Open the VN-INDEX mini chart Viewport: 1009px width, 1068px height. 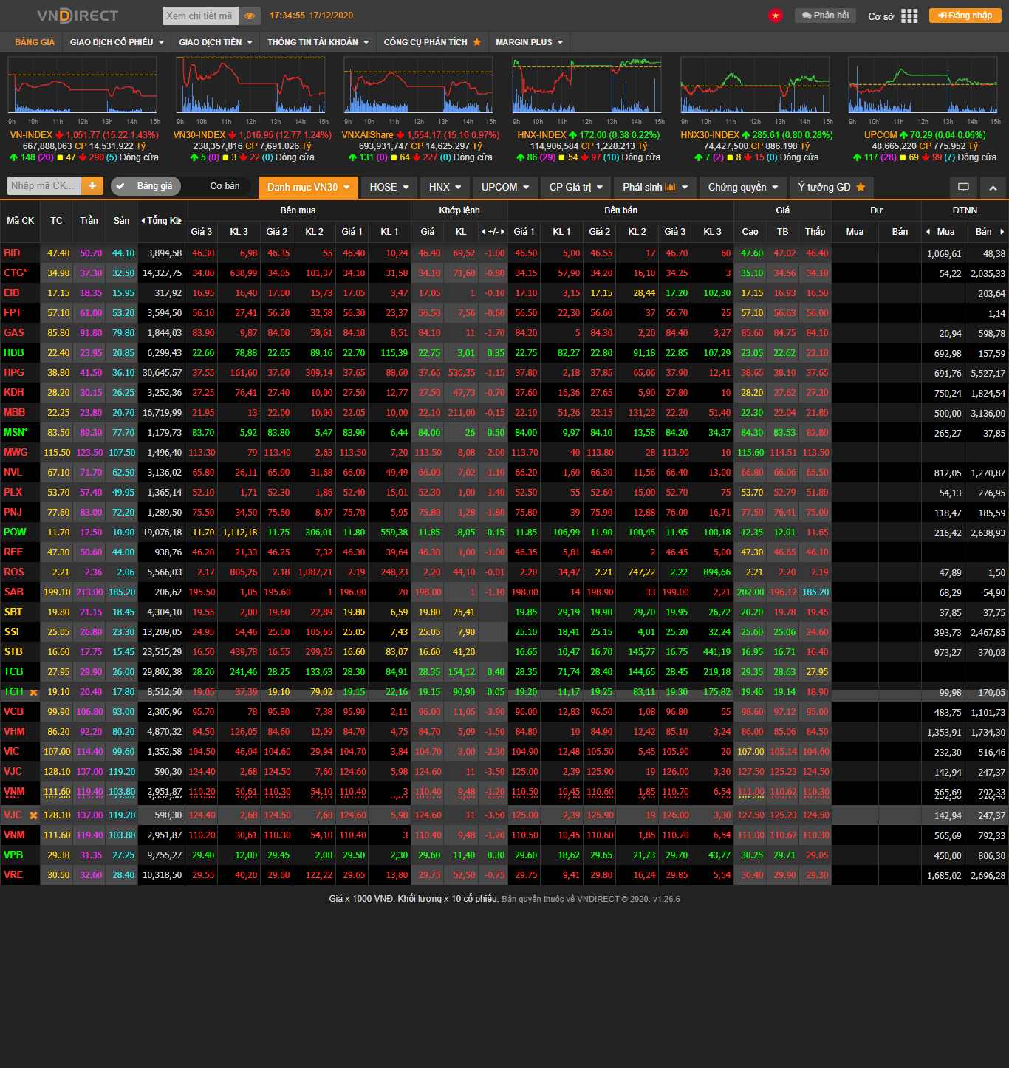[83, 87]
